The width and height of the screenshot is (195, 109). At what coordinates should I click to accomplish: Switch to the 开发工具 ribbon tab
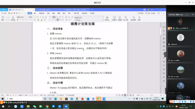point(76,13)
